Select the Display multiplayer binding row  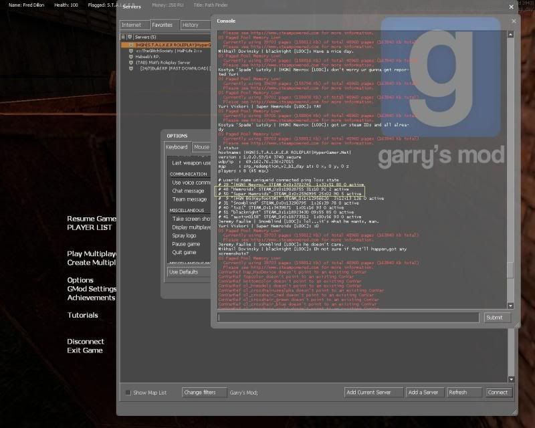coord(190,227)
